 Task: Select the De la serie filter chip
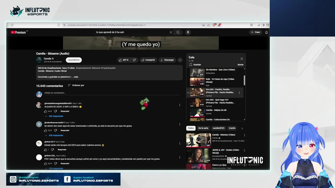click(203, 128)
